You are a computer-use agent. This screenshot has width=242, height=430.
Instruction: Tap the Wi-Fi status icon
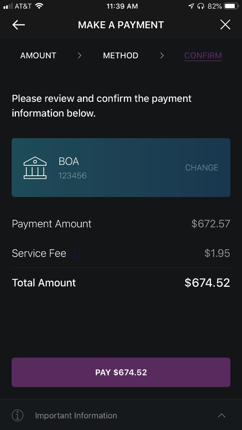pos(39,6)
